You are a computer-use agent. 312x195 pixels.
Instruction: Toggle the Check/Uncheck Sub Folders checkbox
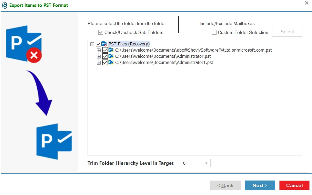101,32
